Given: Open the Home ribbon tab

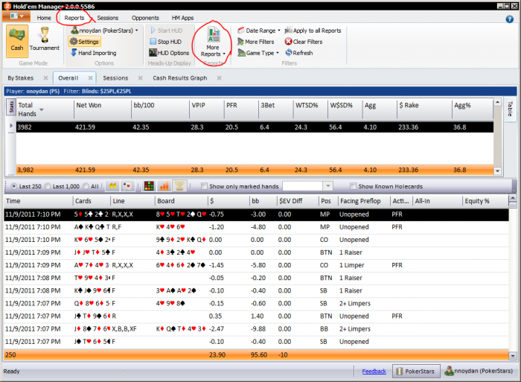Looking at the screenshot, I should pyautogui.click(x=44, y=18).
